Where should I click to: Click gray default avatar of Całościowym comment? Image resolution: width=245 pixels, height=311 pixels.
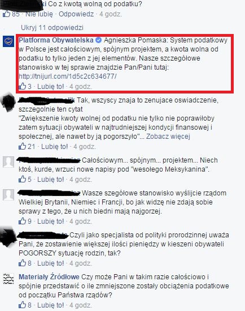(8, 162)
